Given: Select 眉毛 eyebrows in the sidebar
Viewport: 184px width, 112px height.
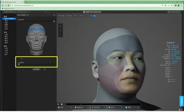Looking at the screenshot, I should [6, 36].
